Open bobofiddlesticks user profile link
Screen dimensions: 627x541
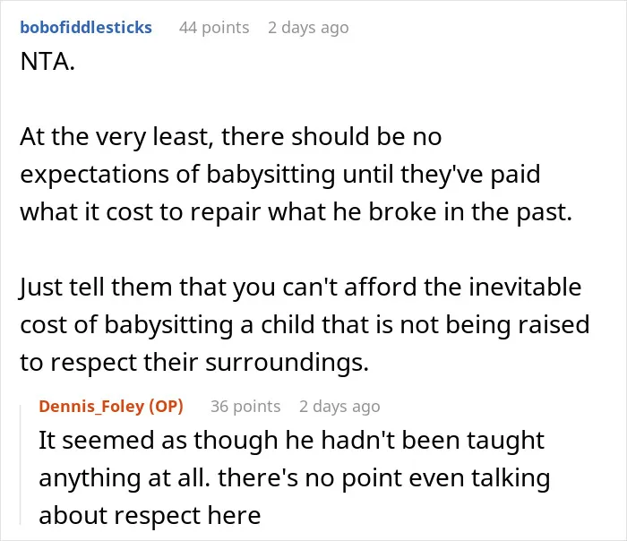(86, 28)
